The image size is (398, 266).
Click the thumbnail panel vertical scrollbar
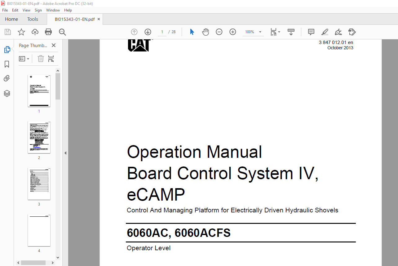point(58,86)
